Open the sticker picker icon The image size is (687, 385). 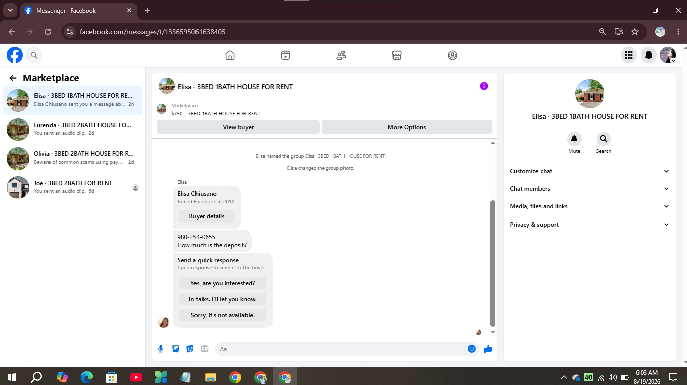tap(190, 349)
